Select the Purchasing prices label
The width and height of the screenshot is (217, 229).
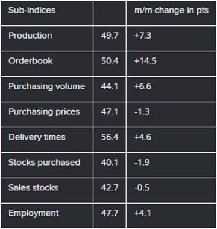coord(44,112)
